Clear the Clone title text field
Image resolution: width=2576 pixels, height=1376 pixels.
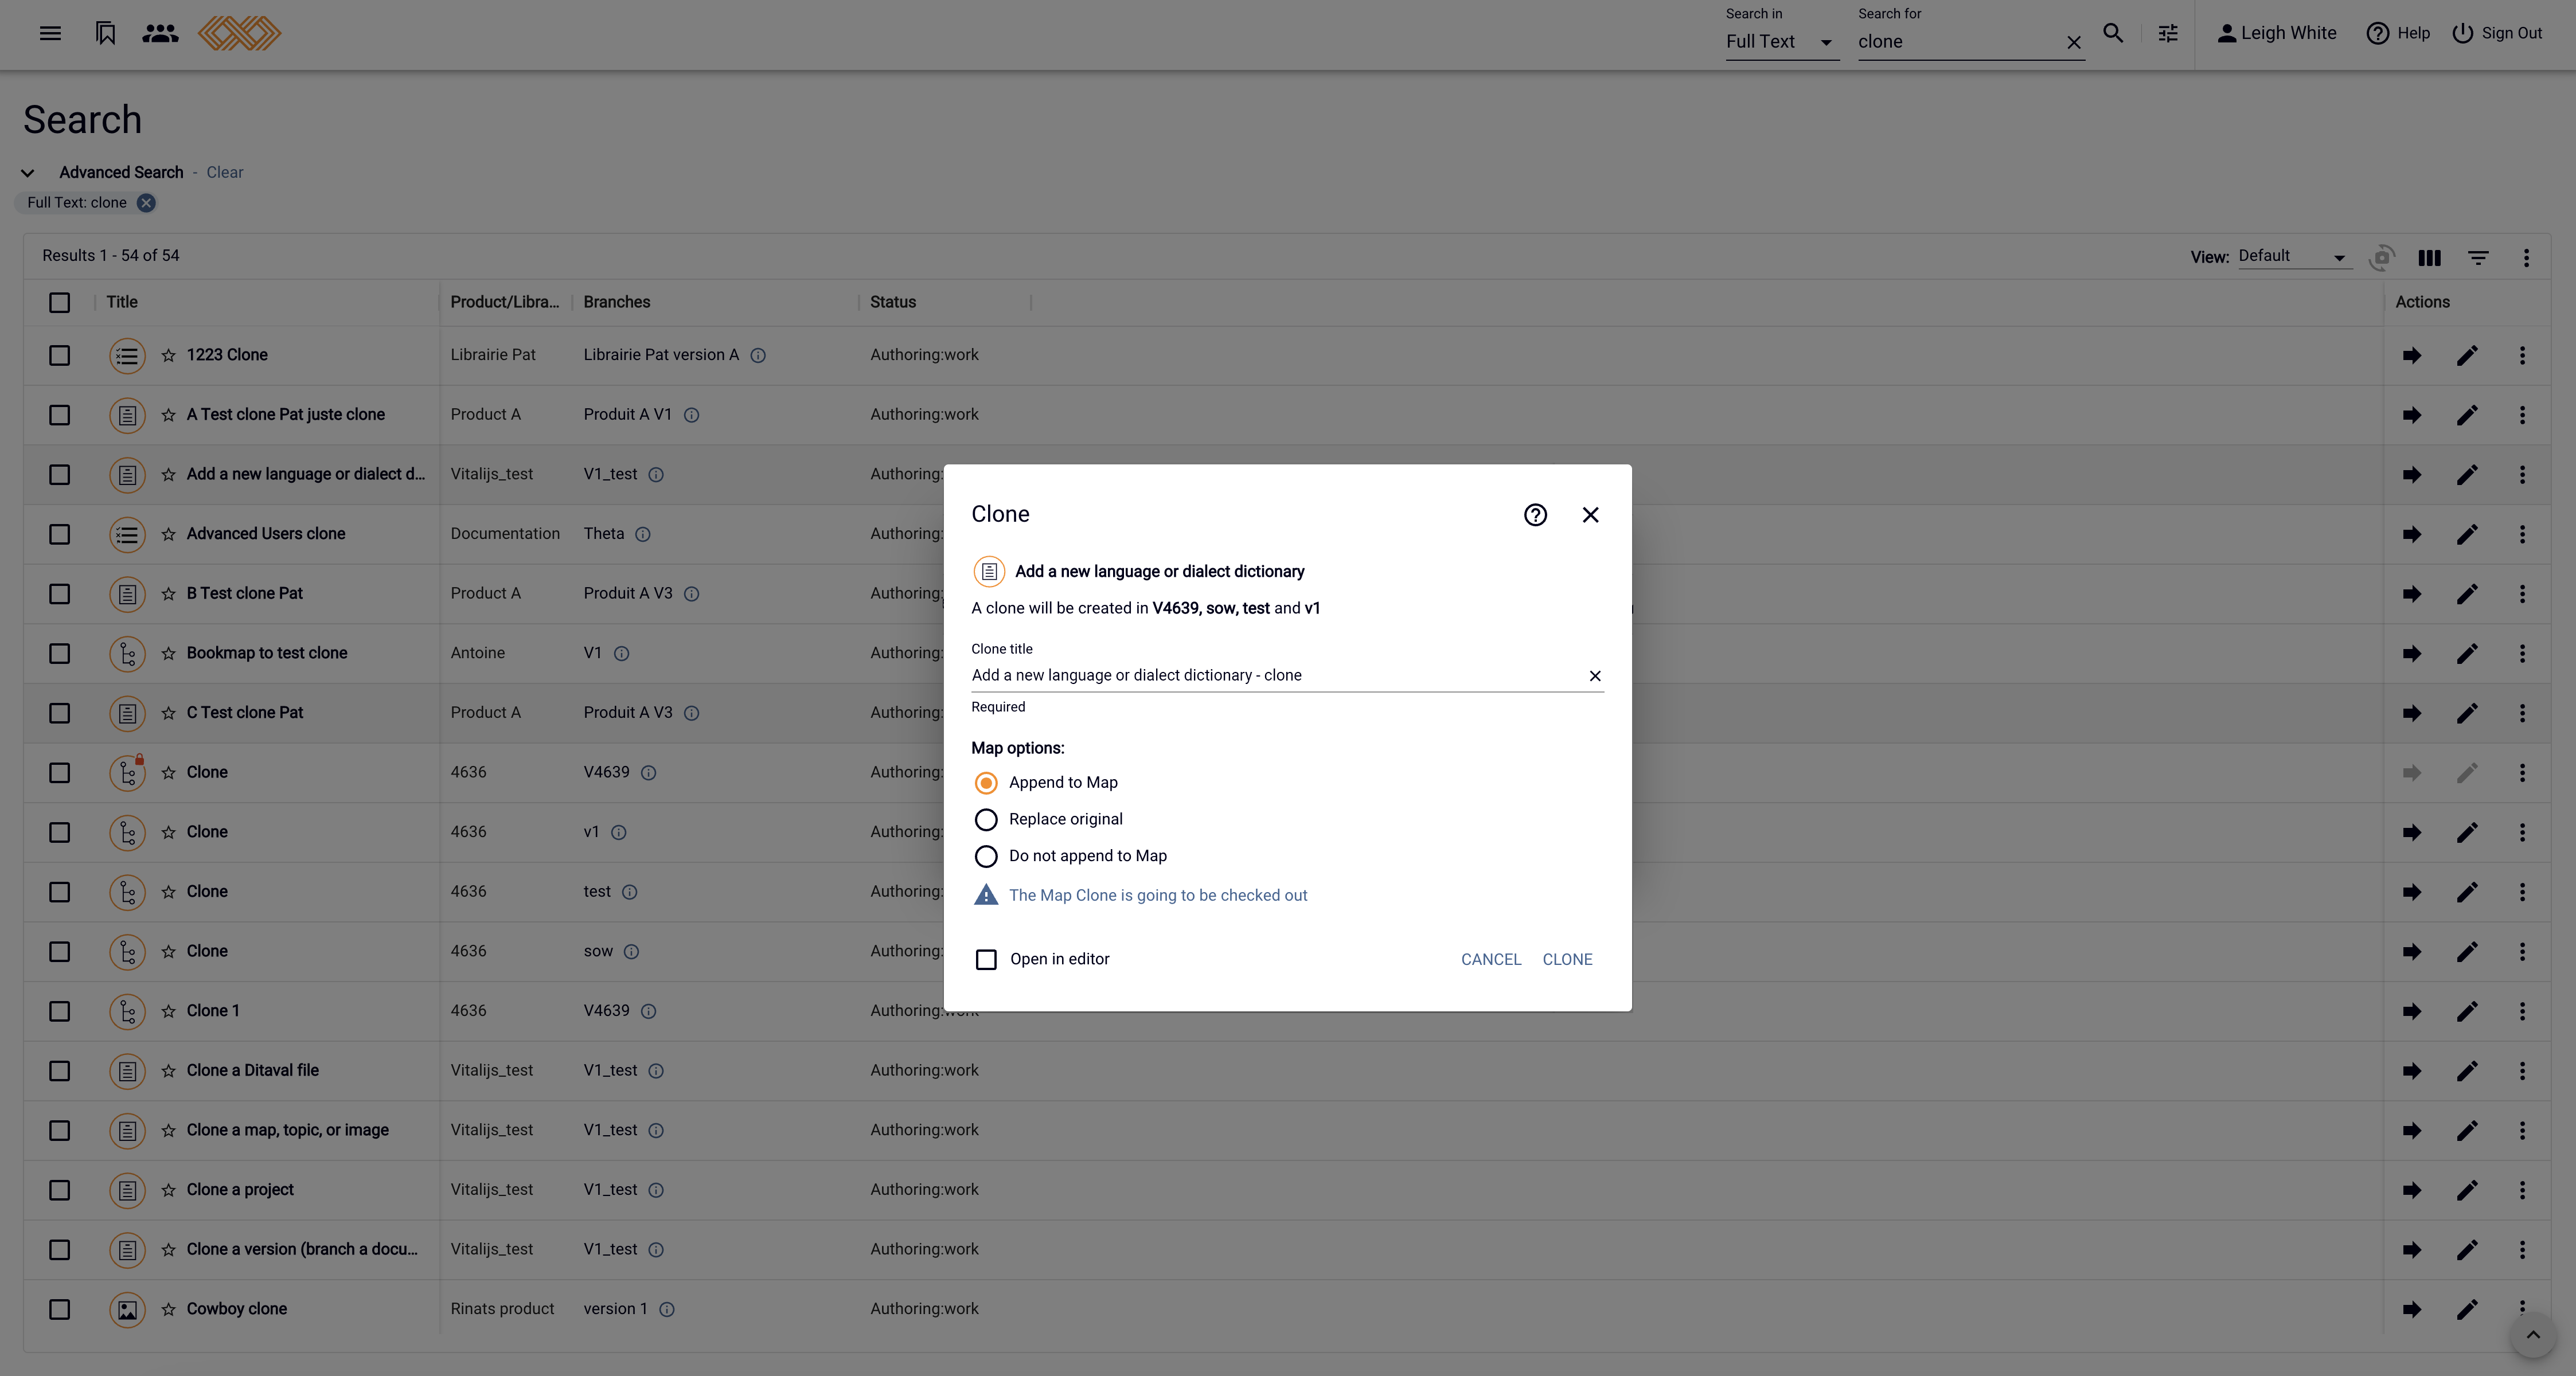[x=1595, y=676]
